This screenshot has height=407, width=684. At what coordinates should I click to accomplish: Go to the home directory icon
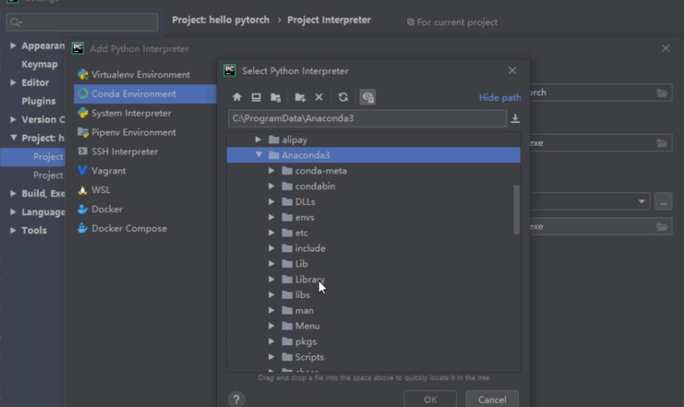tap(237, 97)
